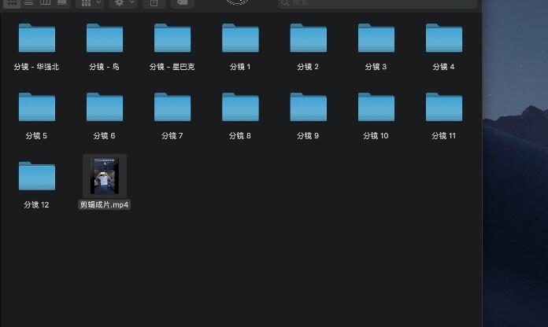548x327 pixels.
Task: Select folder 分镜 8
Action: (x=240, y=107)
